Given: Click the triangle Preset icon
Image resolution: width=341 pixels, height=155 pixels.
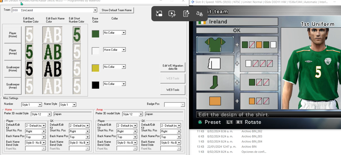Looking at the screenshot, I should [200, 122].
